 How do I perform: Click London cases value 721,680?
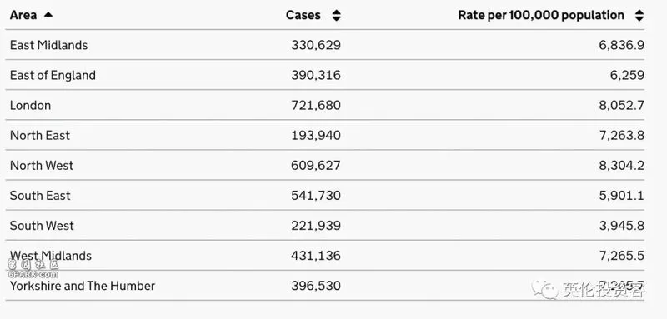click(x=316, y=105)
